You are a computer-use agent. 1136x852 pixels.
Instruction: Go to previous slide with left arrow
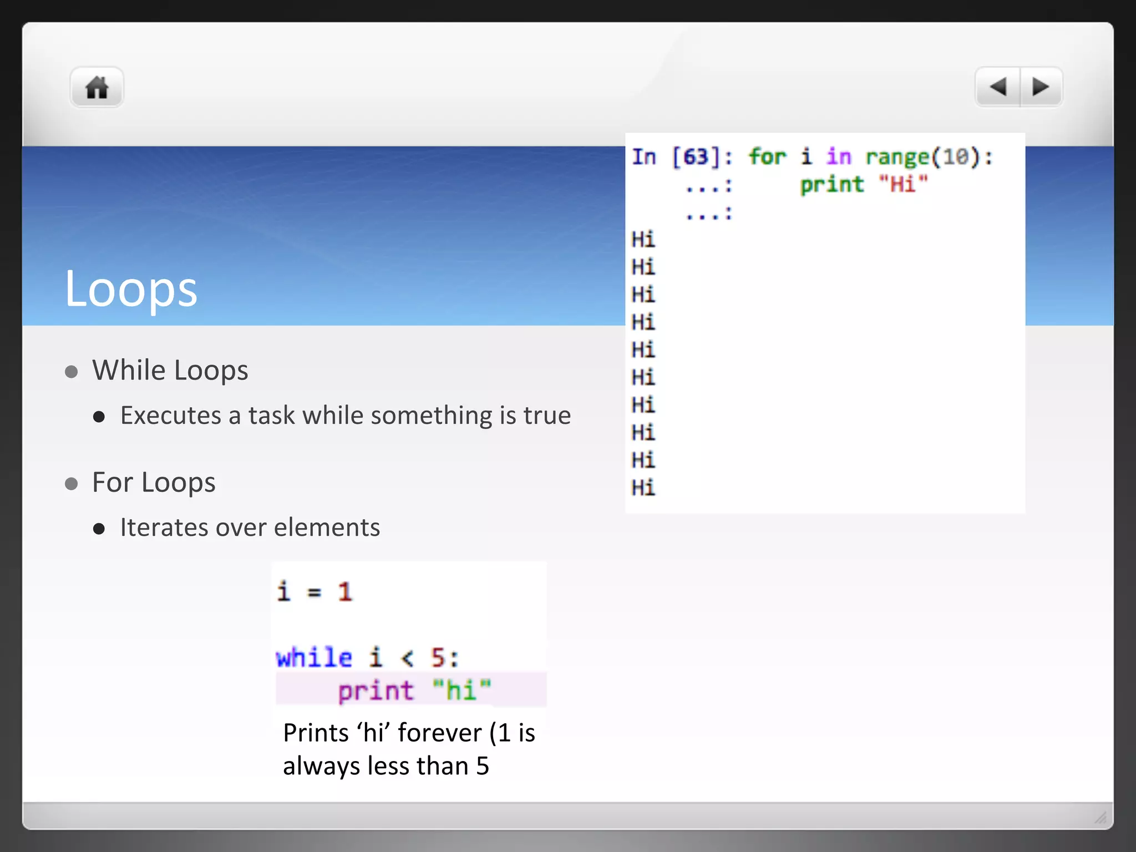pos(998,87)
